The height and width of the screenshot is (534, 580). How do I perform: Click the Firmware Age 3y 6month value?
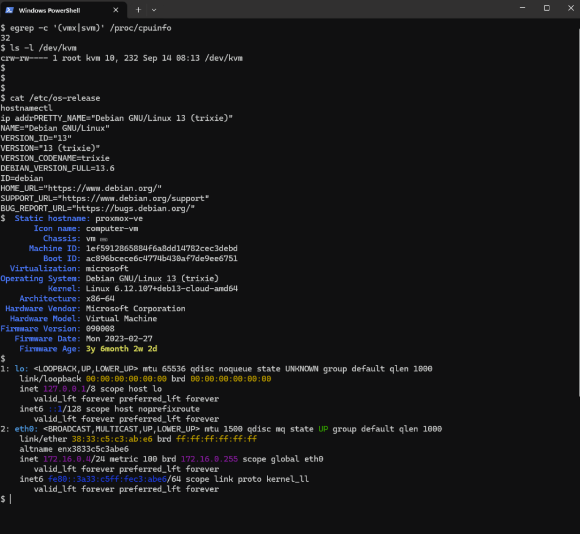coord(121,349)
